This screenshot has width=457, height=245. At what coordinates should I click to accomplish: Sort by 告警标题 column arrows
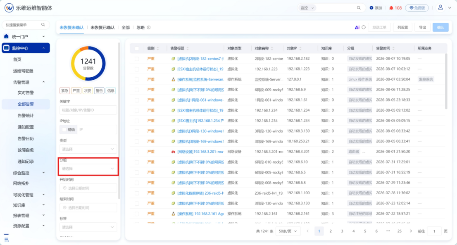[x=188, y=48]
